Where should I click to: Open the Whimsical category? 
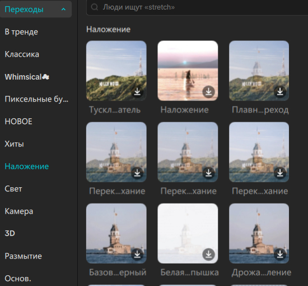(27, 77)
